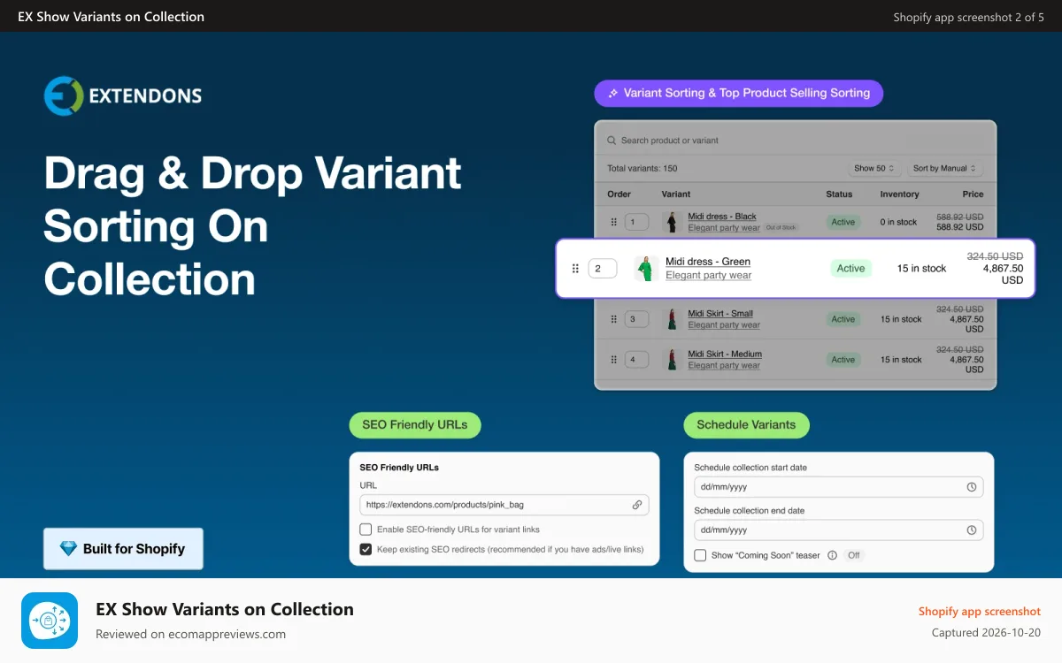Click the Schedule collection end date field

pos(839,530)
